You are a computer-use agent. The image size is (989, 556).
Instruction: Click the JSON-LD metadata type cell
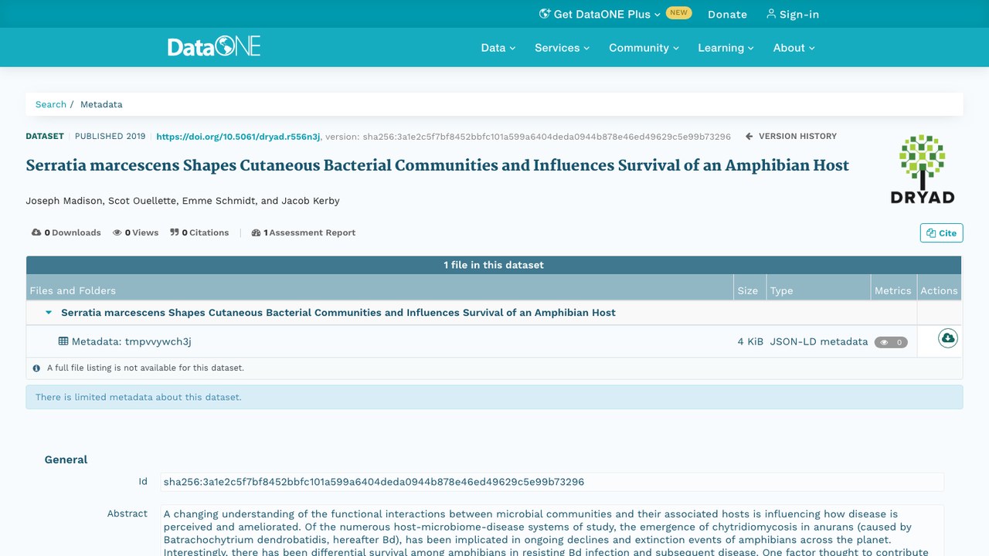pos(819,341)
